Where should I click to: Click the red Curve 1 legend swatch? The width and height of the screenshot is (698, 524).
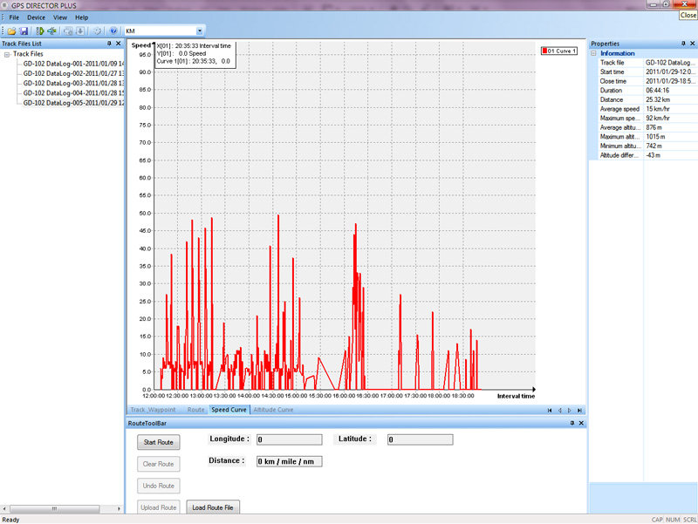click(544, 51)
